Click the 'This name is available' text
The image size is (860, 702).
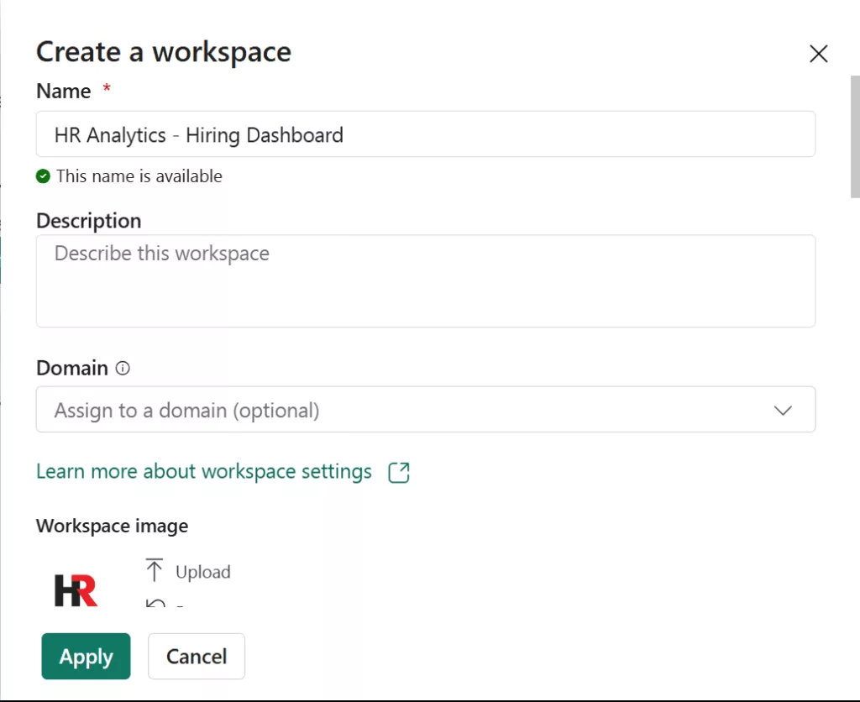click(x=139, y=176)
